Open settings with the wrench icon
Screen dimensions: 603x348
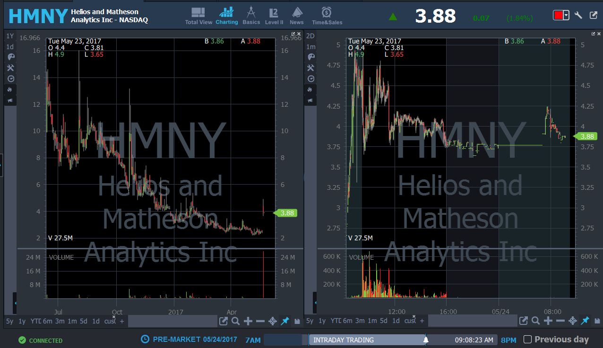point(578,15)
